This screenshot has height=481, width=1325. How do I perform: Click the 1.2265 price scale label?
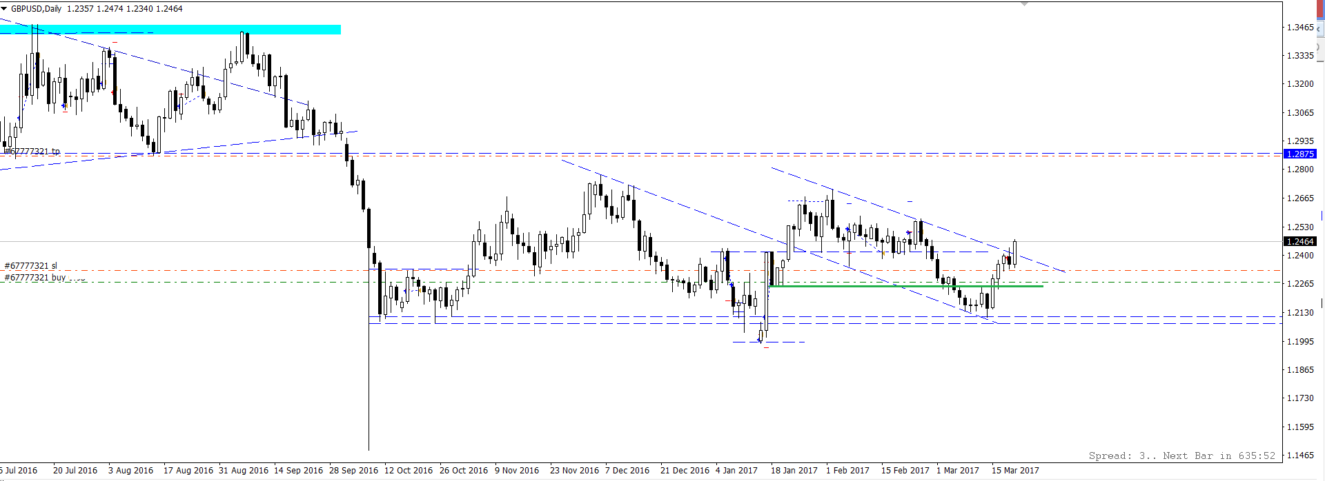click(1300, 284)
